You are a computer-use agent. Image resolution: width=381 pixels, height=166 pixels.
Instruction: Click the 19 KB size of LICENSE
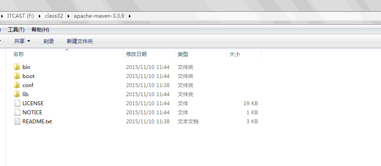pyautogui.click(x=251, y=103)
